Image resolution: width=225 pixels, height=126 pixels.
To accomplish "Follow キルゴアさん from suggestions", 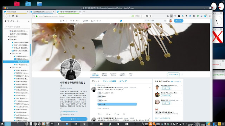I will coord(166,96).
